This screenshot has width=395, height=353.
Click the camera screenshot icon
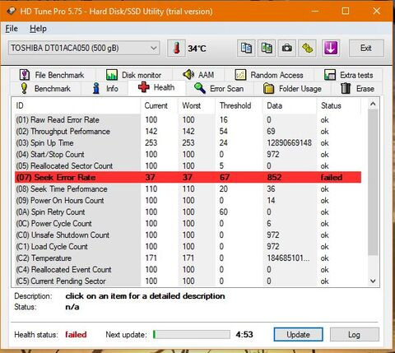[x=287, y=49]
